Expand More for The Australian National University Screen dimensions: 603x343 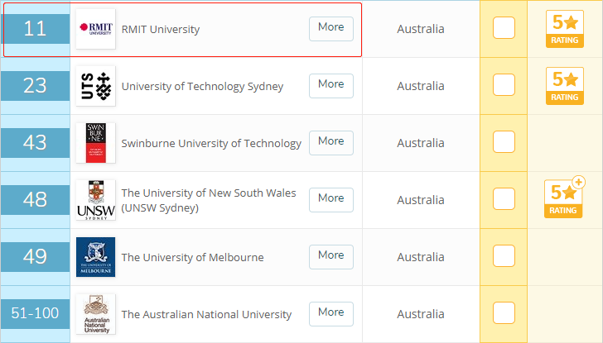[331, 314]
